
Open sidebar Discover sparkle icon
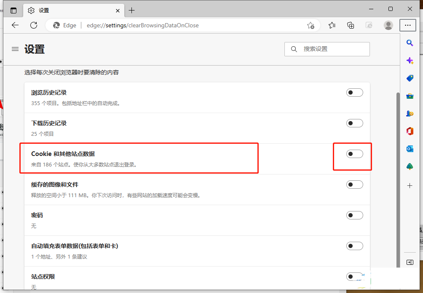[410, 61]
